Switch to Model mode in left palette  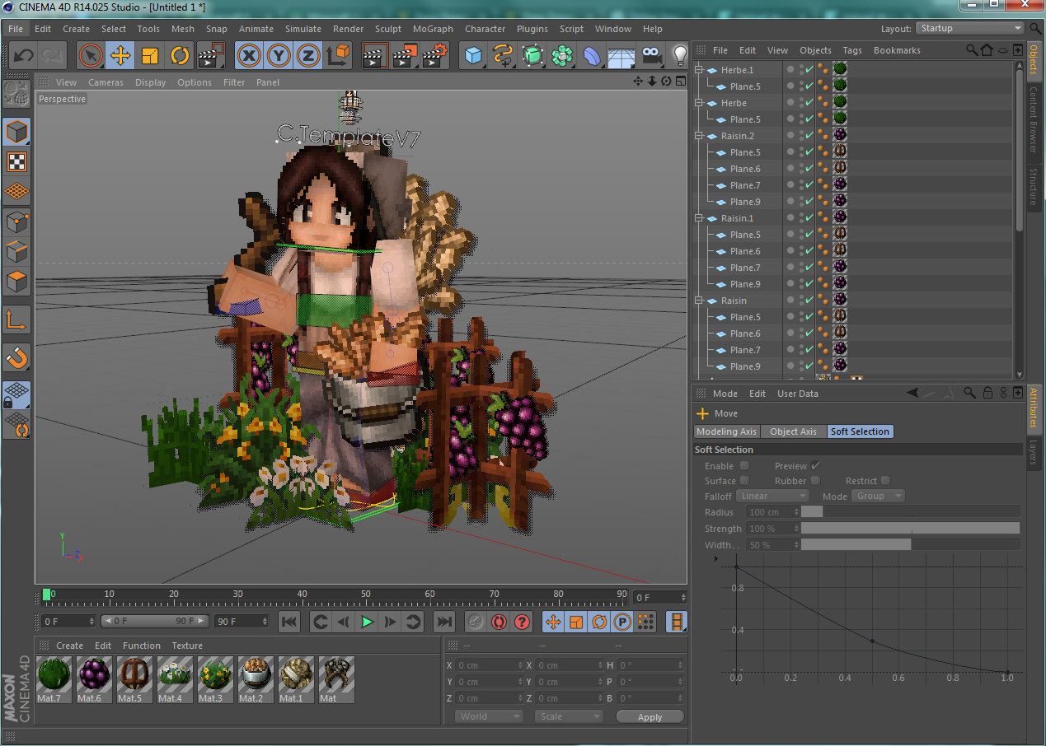pos(17,131)
